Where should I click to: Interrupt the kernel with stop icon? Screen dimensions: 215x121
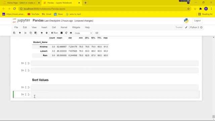coord(61,33)
